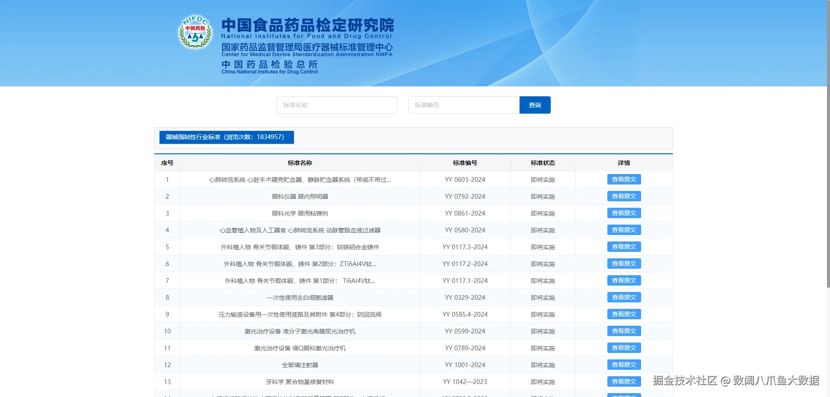
Task: Open 查看原文 for YY 0603-2024
Action: 624,179
